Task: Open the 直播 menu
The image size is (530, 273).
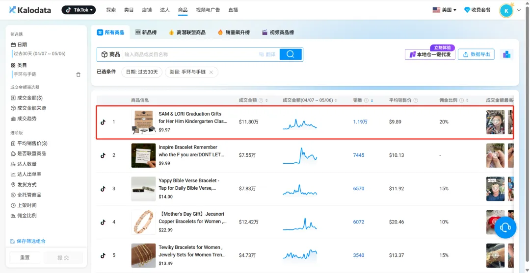Action: tap(233, 10)
